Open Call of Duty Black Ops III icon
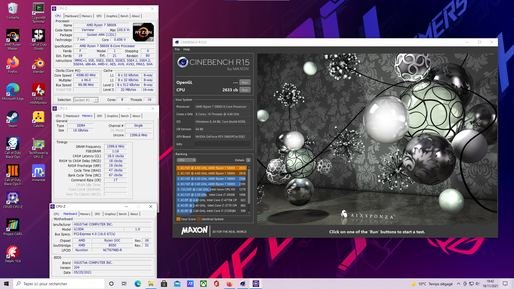The image size is (514, 289). tap(13, 175)
